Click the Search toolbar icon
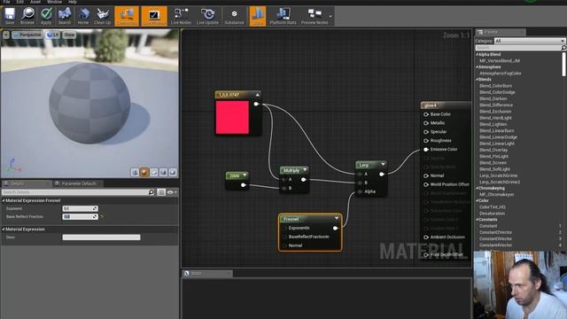The width and height of the screenshot is (567, 319). pyautogui.click(x=65, y=16)
